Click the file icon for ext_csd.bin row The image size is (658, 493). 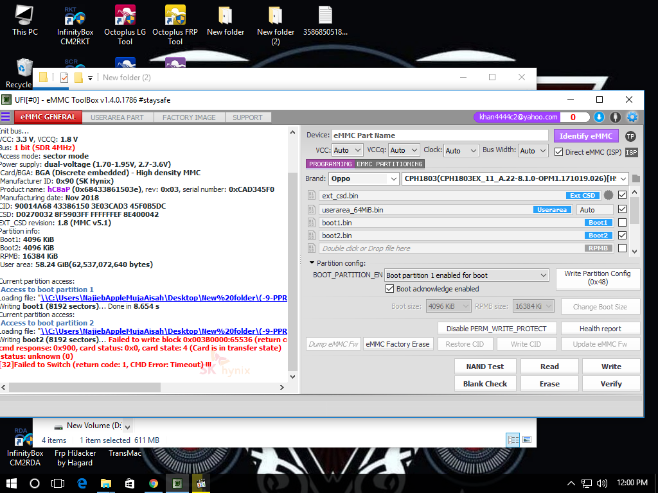pos(312,195)
